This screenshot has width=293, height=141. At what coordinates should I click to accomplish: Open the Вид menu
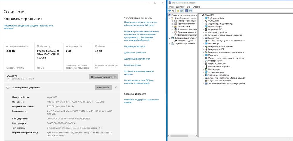point(188,7)
